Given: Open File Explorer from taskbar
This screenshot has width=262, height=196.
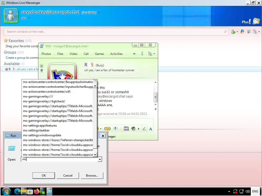Looking at the screenshot, I should (24, 191).
